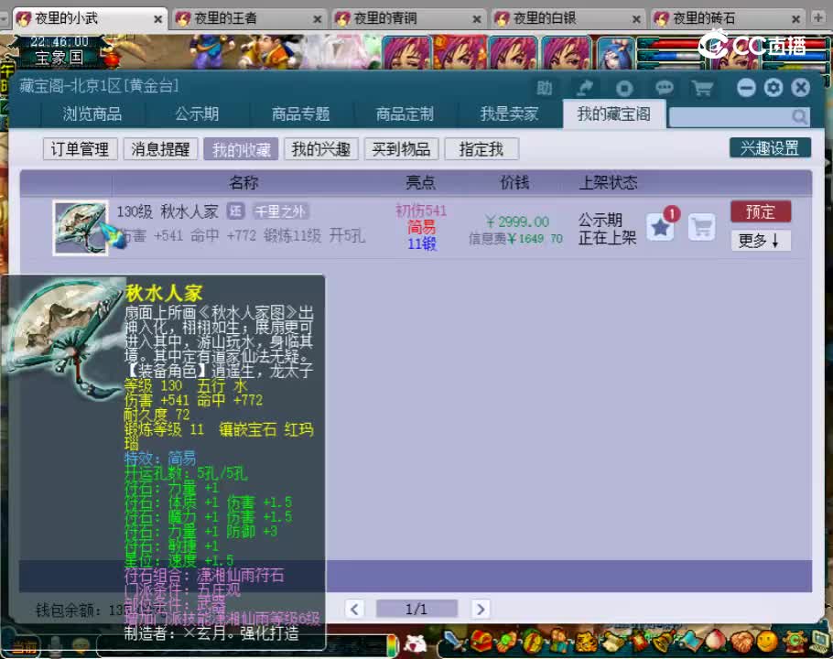
Task: Open 订单管理 sub-tab
Action: [80, 148]
